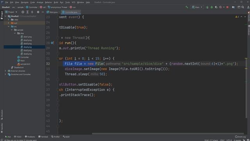Click the Controller breadcrumb in navigation bar

(x=32, y=7)
